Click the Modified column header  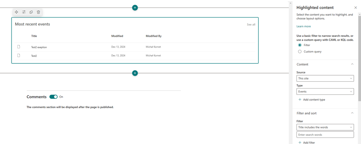[x=117, y=36]
